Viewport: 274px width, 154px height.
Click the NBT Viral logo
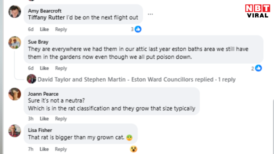(x=257, y=11)
